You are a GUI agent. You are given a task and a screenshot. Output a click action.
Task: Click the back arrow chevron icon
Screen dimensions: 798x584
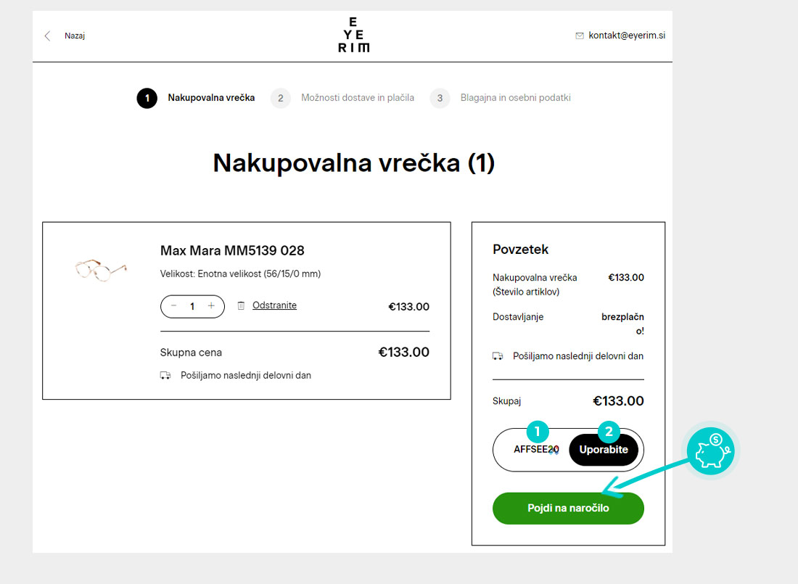click(x=48, y=36)
